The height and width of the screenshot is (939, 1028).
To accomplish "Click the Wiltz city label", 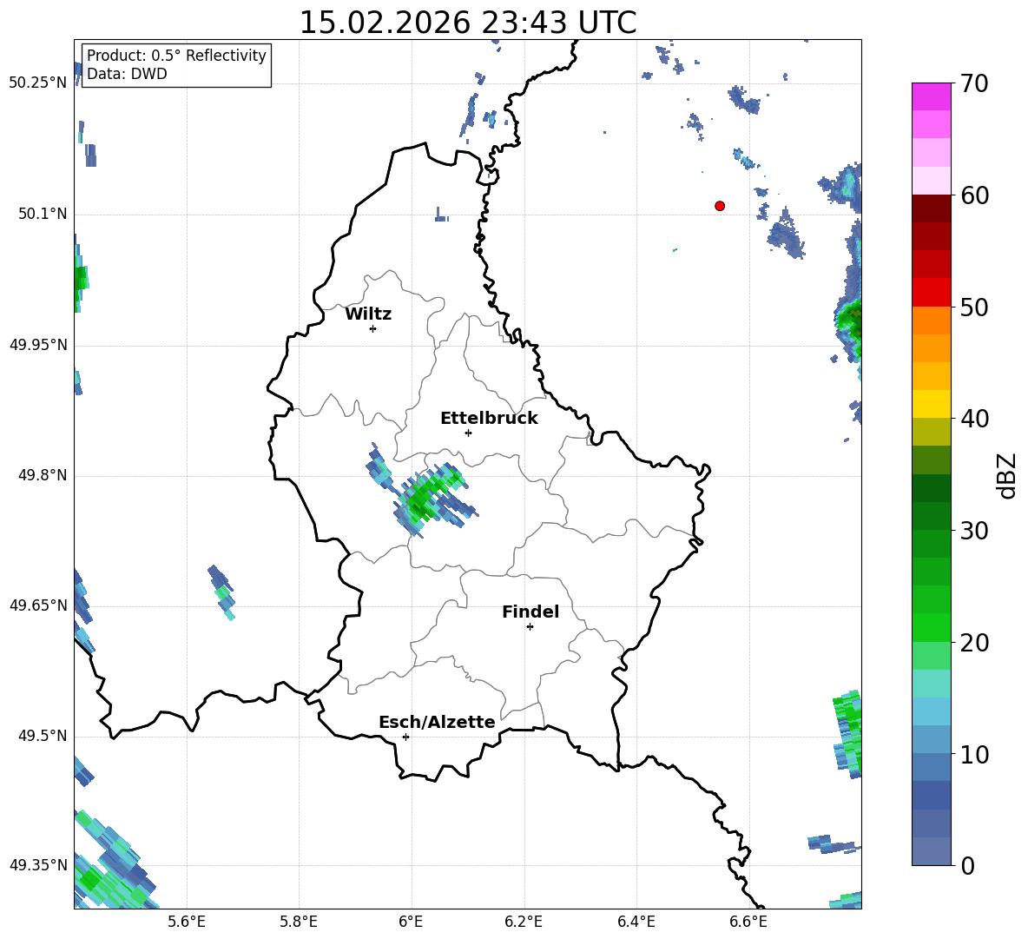I will click(368, 314).
